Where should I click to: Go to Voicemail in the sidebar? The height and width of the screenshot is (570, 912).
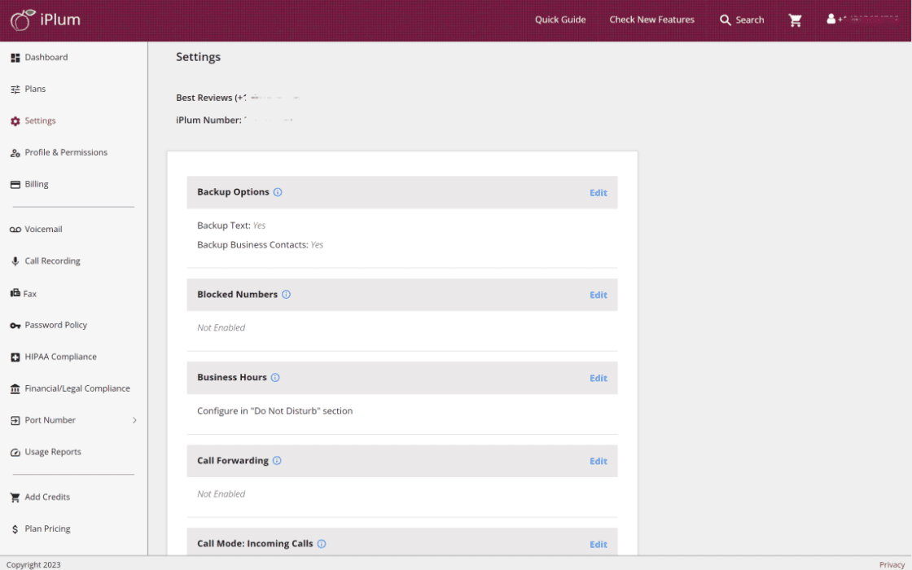(43, 230)
